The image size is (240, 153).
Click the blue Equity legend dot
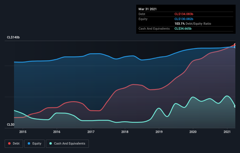[29, 143]
